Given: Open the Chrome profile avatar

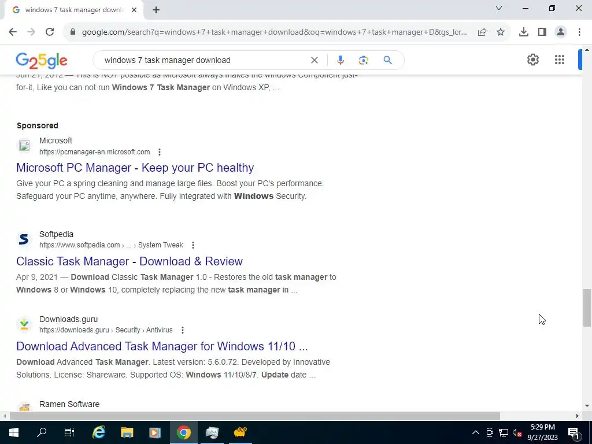Looking at the screenshot, I should 561,32.
